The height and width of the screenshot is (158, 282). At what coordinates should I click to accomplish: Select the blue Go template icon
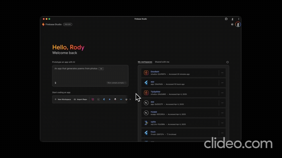click(x=121, y=99)
